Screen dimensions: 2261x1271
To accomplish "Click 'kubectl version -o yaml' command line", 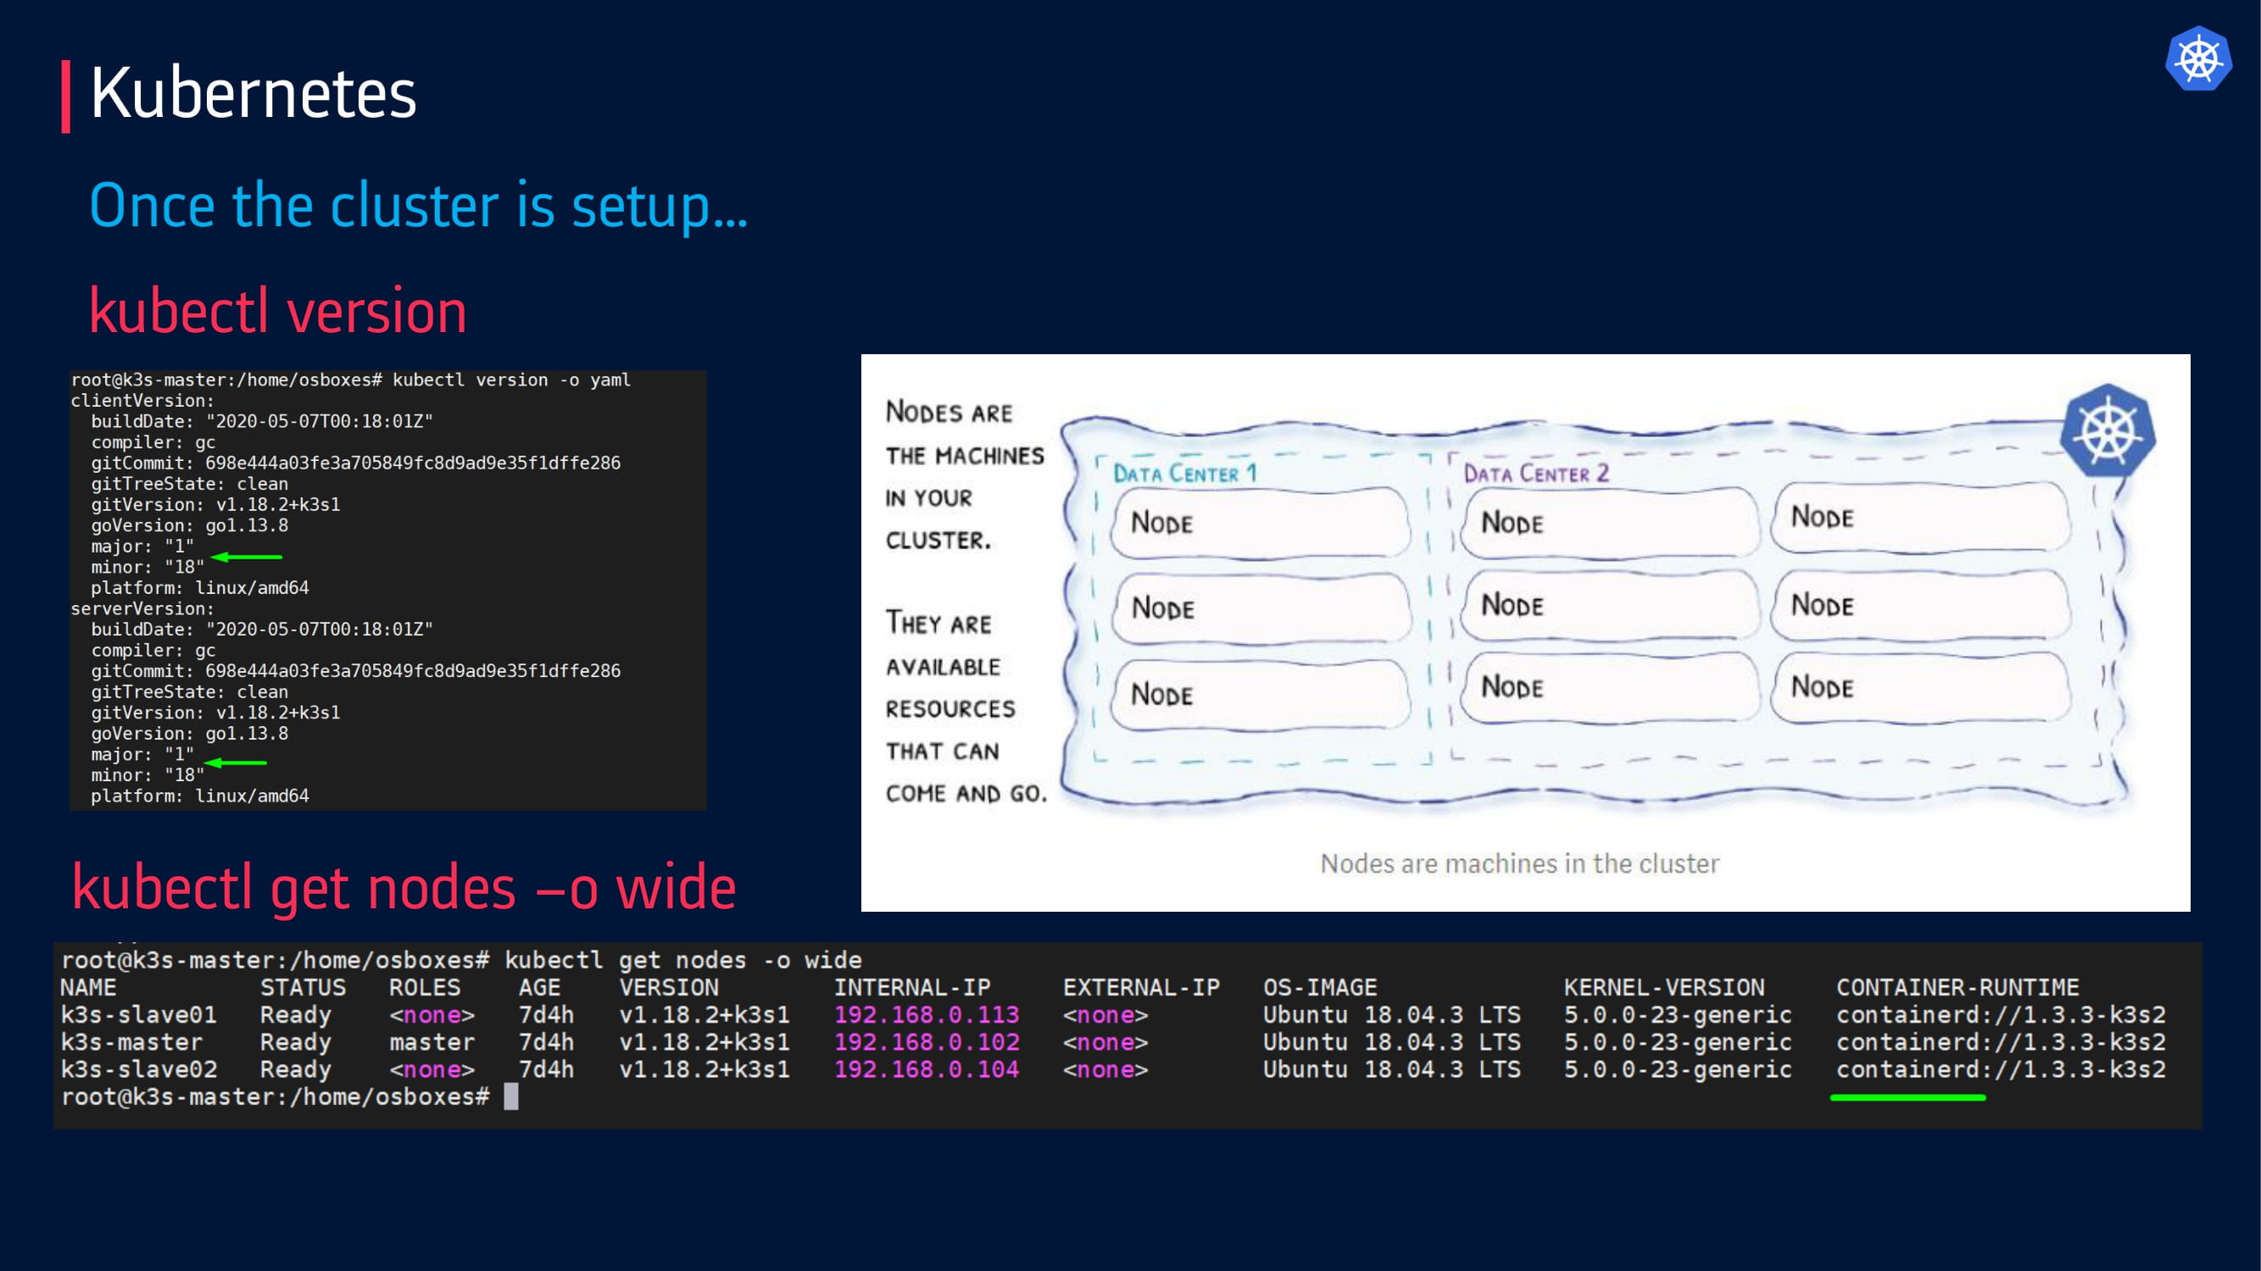I will (x=512, y=380).
